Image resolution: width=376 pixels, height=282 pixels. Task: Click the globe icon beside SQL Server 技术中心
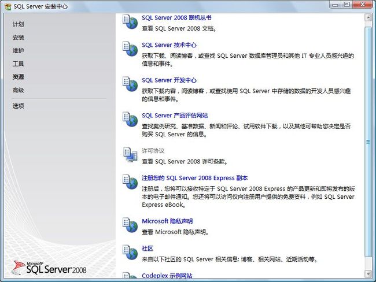130,49
